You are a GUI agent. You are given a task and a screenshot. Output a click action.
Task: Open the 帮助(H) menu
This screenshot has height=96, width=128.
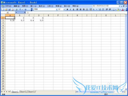point(76,6)
